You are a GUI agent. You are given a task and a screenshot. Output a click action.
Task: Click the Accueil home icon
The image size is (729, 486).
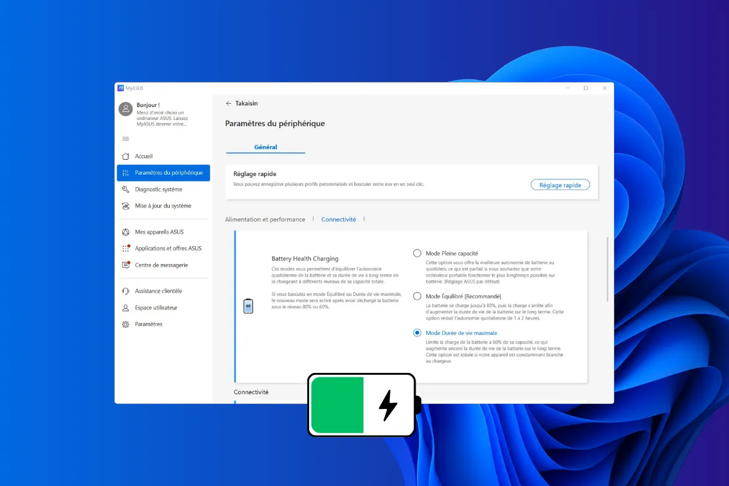click(126, 157)
